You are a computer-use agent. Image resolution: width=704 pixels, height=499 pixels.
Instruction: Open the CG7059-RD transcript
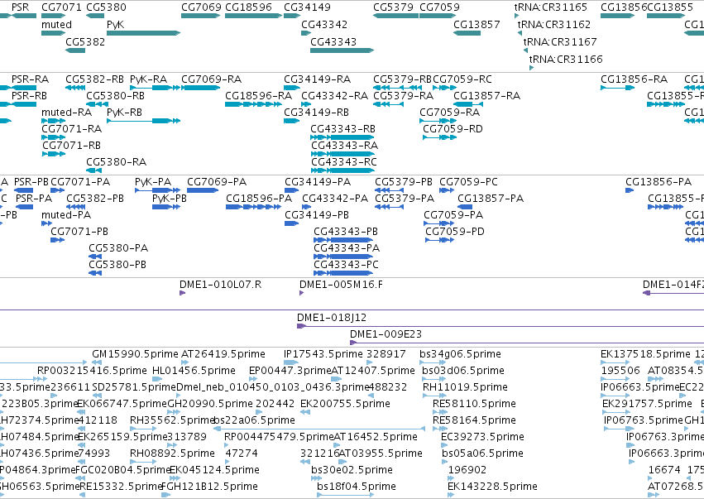tap(439, 137)
